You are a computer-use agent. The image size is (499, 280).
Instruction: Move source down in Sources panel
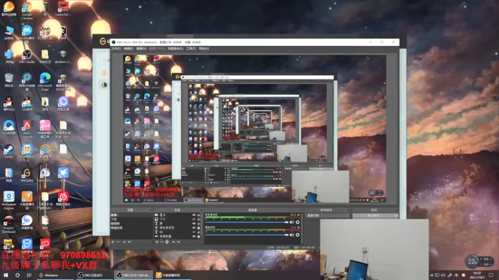coord(178,242)
